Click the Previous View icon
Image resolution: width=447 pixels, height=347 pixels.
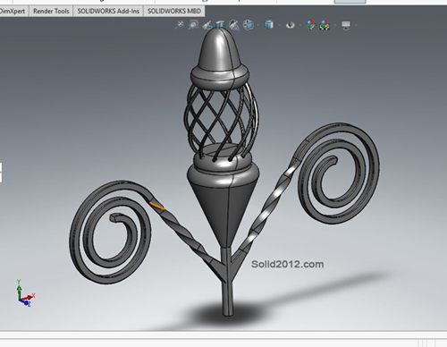207,25
